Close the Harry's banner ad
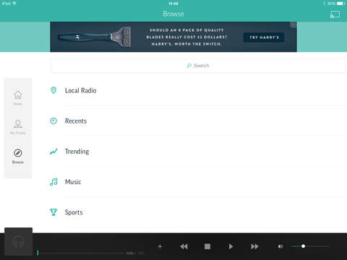Screen dimensions: 347x260 (294, 25)
